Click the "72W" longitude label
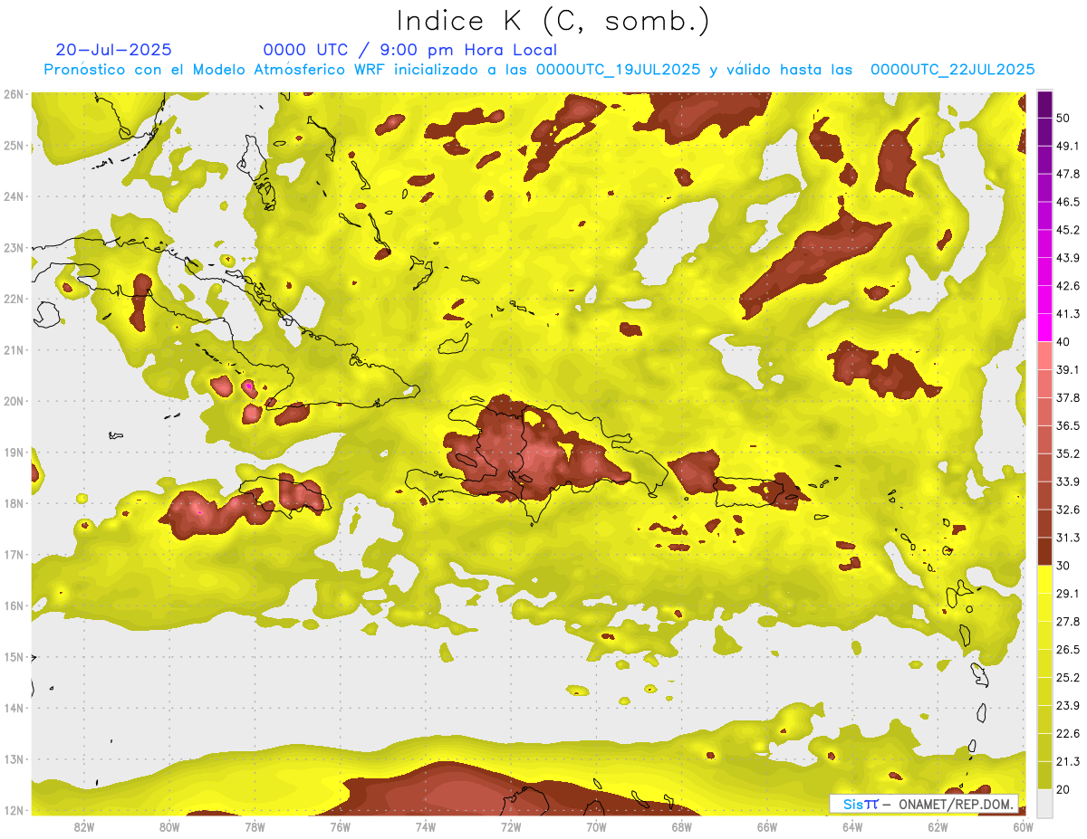This screenshot has height=839, width=1087. tap(511, 827)
